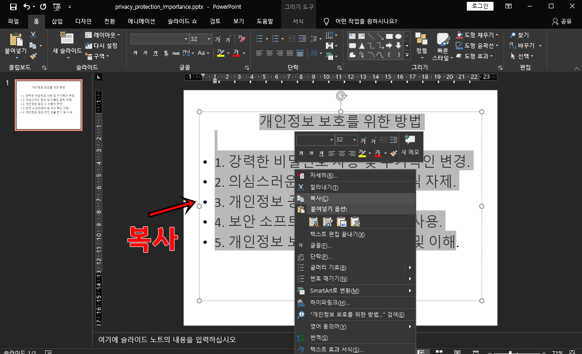Select the Oval shape in shapes gallery
Image resolution: width=582 pixels, height=354 pixels.
(398, 36)
